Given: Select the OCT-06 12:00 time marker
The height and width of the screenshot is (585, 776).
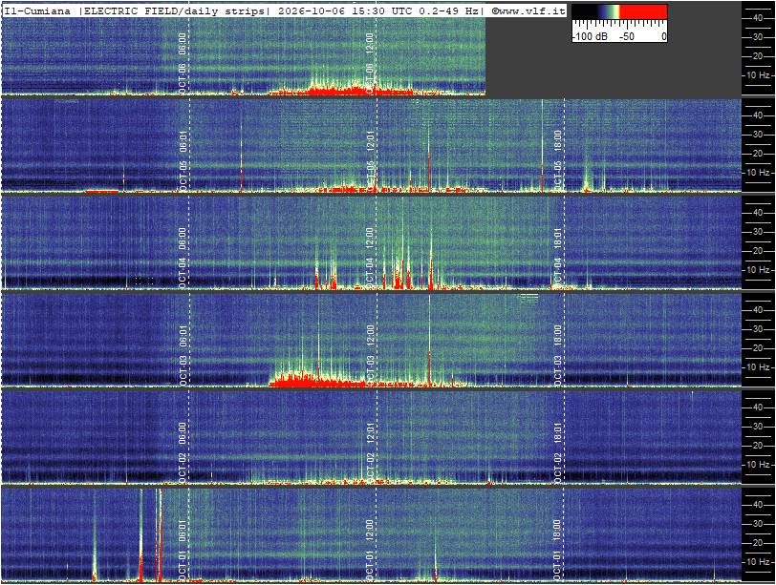Looking at the screenshot, I should [369, 63].
